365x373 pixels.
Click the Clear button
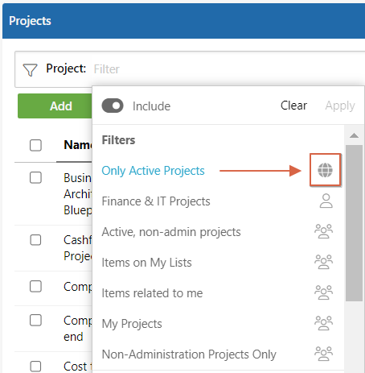pyautogui.click(x=293, y=106)
